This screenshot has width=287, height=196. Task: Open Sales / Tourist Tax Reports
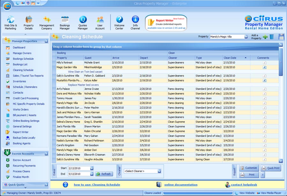pos(28,76)
